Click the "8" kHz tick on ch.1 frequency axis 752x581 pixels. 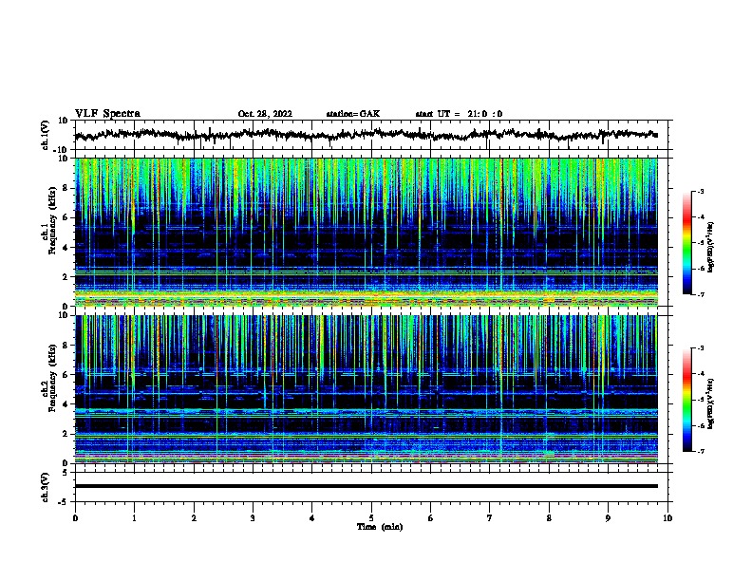click(66, 188)
